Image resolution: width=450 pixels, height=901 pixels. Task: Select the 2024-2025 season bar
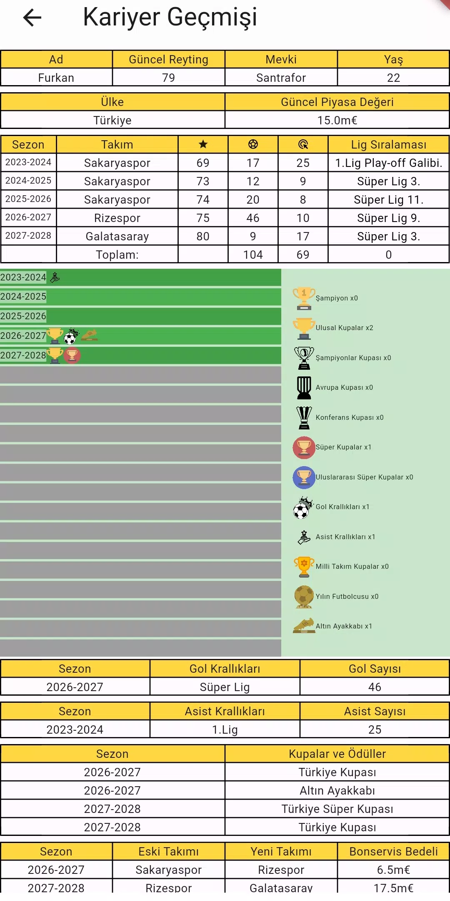[x=140, y=297]
